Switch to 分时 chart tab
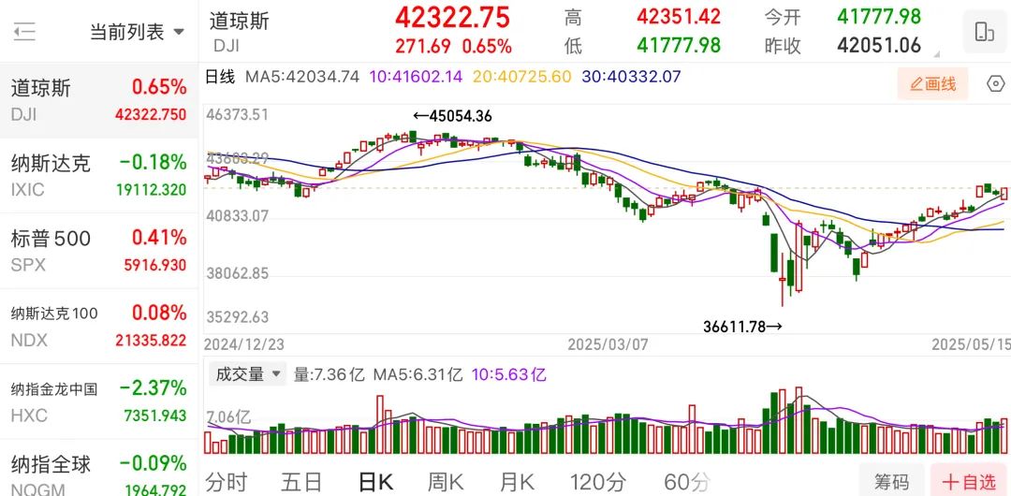The width and height of the screenshot is (1011, 496). (226, 481)
